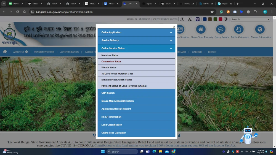Open RESULT menu item
Image resolution: width=276 pixels, height=155 pixels.
click(x=212, y=52)
